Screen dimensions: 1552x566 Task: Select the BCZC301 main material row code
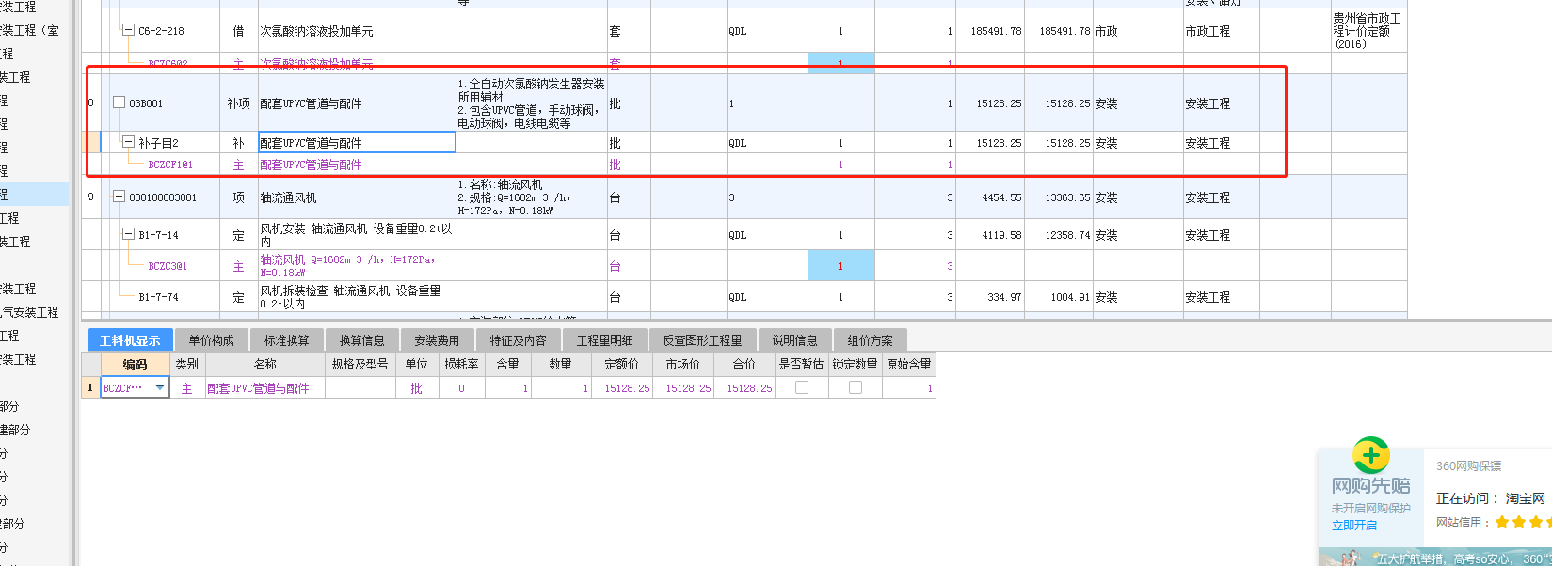[168, 266]
